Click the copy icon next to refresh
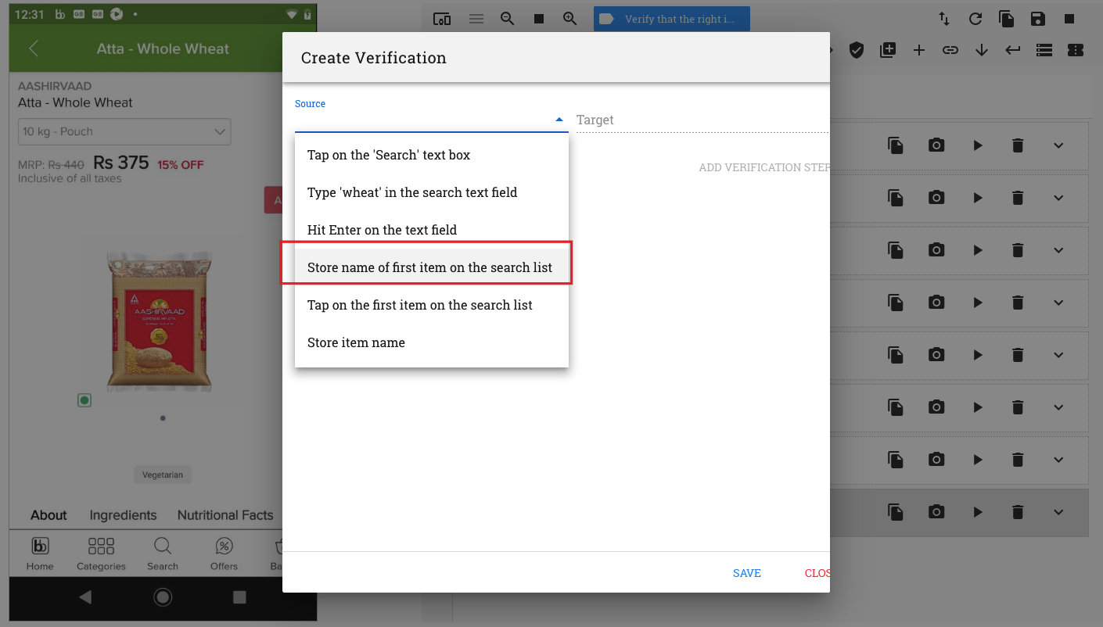 pyautogui.click(x=1007, y=20)
